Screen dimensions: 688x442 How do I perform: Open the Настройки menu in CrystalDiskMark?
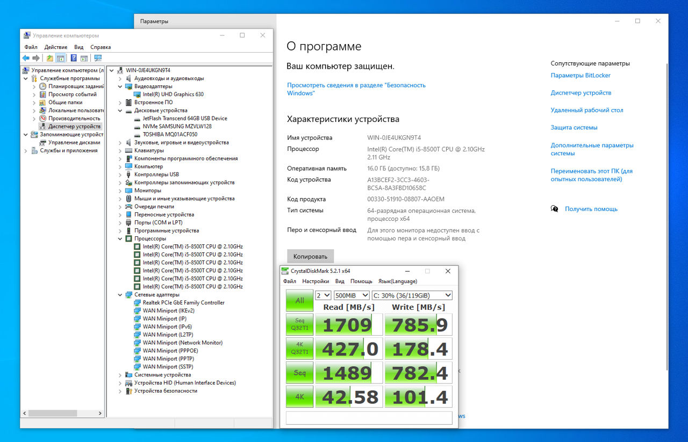pyautogui.click(x=316, y=281)
